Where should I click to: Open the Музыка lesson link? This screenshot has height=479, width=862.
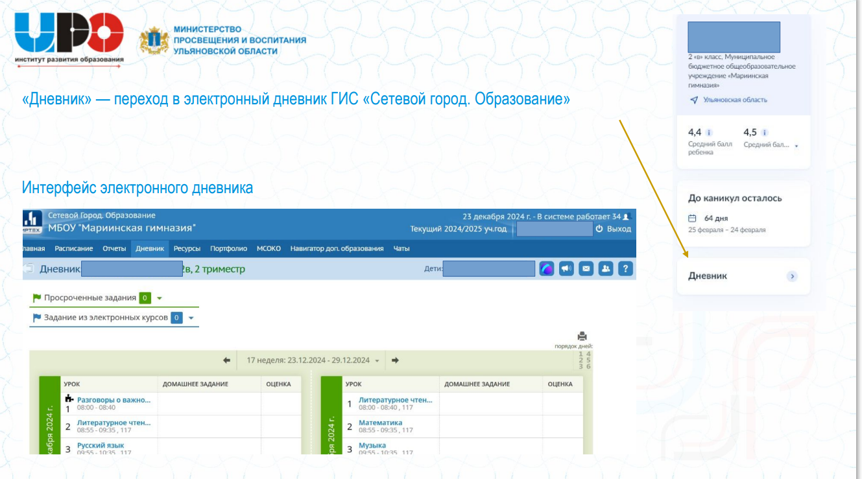tap(372, 445)
